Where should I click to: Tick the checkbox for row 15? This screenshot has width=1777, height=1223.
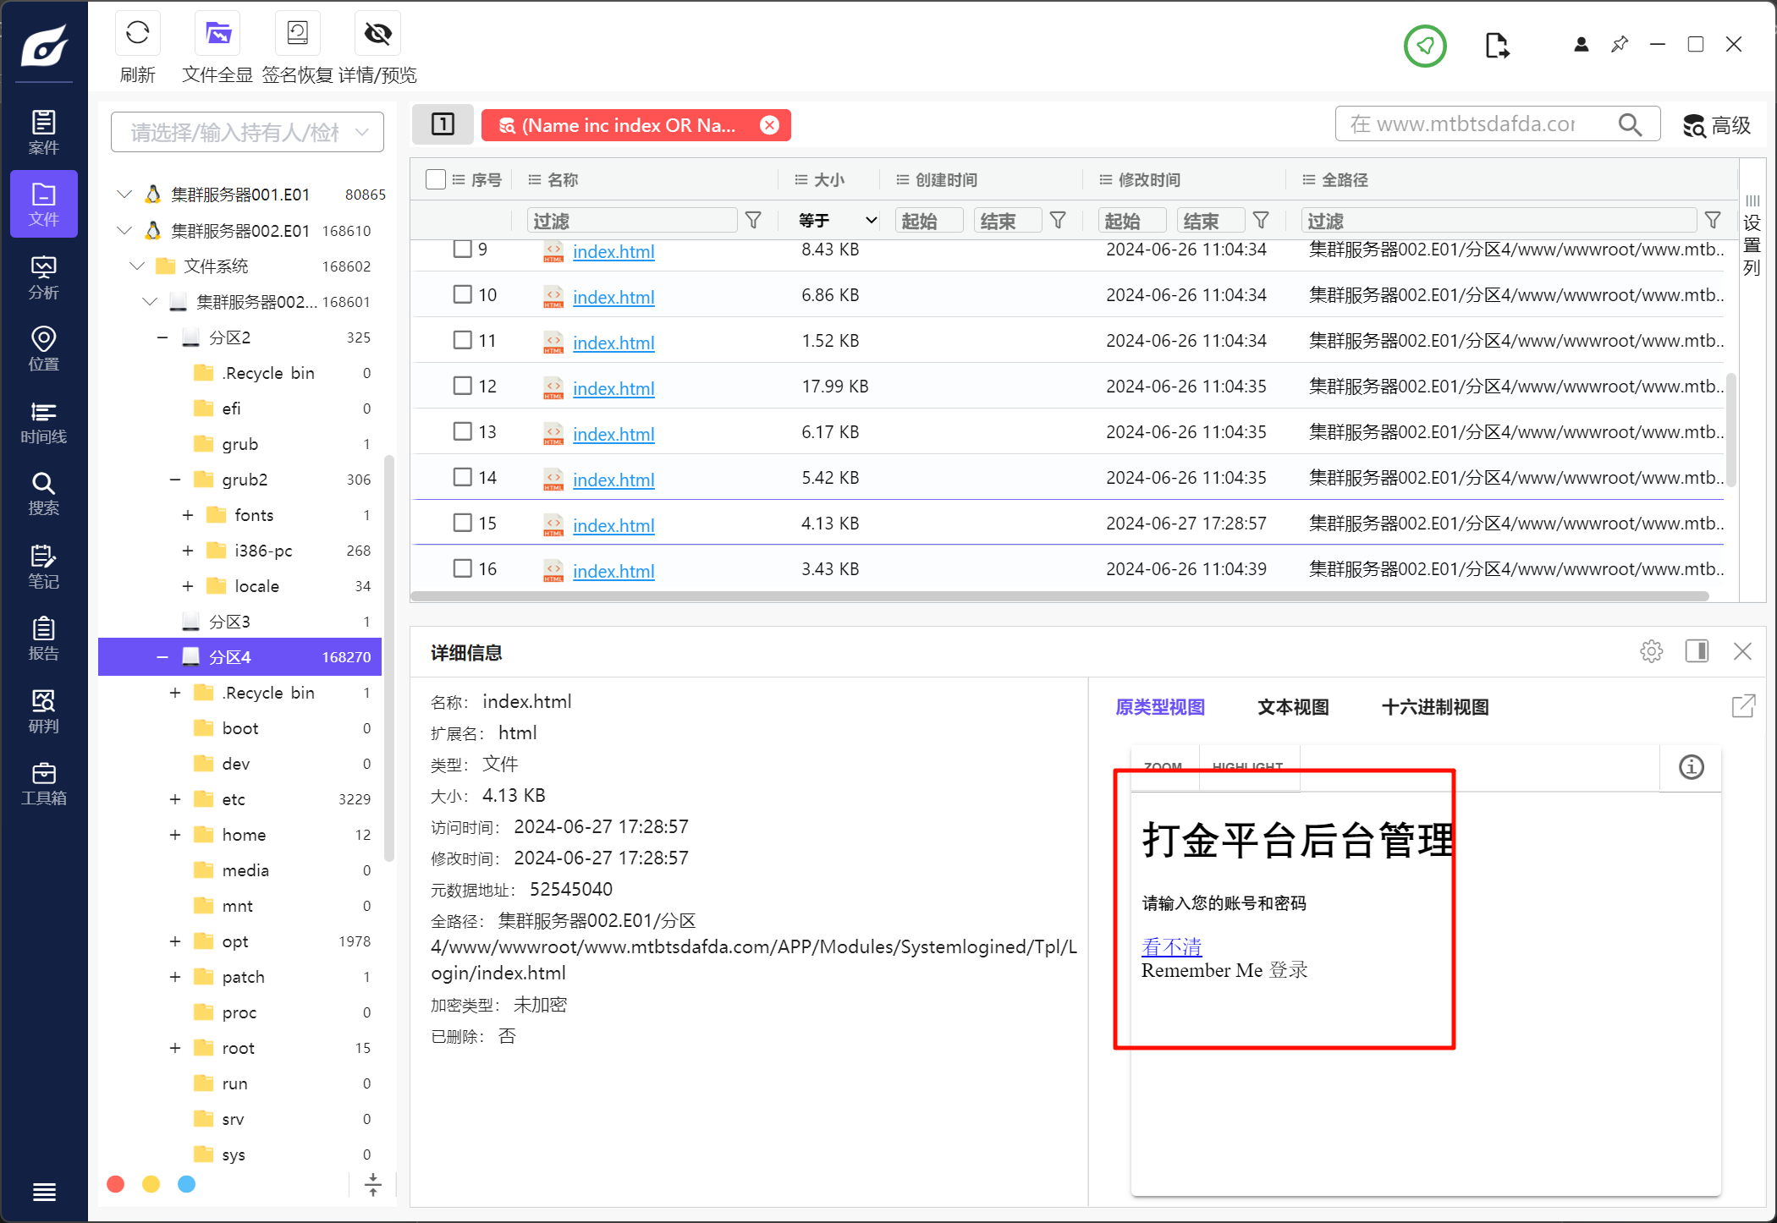462,523
